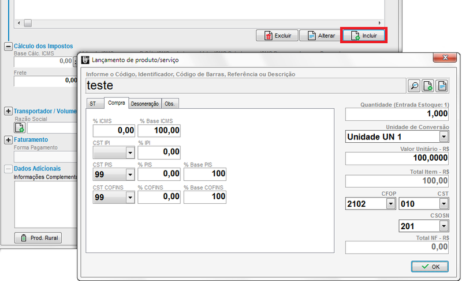Confirm with the OK button

point(430,267)
